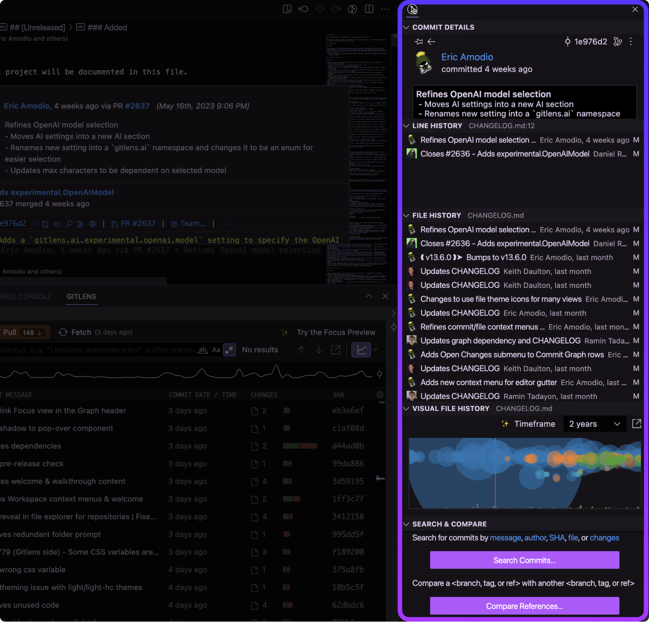Select Bumps to v13.6.0 file history entry
The width and height of the screenshot is (649, 622).
pos(523,258)
